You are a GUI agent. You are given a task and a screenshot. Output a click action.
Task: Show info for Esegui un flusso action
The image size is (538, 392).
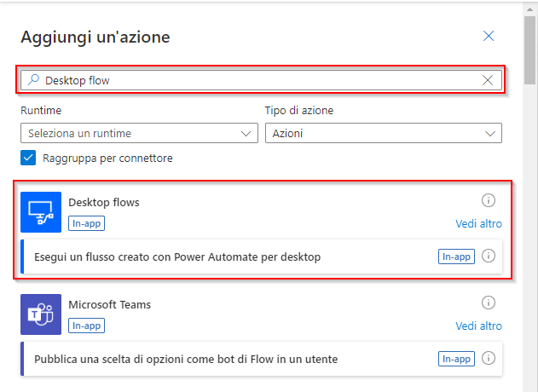(x=489, y=256)
